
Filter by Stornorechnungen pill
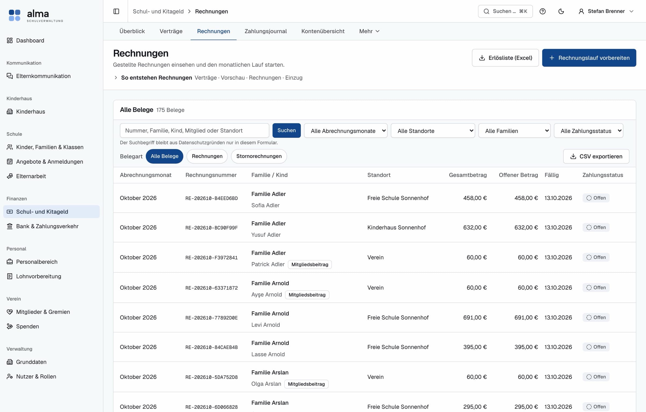tap(259, 156)
